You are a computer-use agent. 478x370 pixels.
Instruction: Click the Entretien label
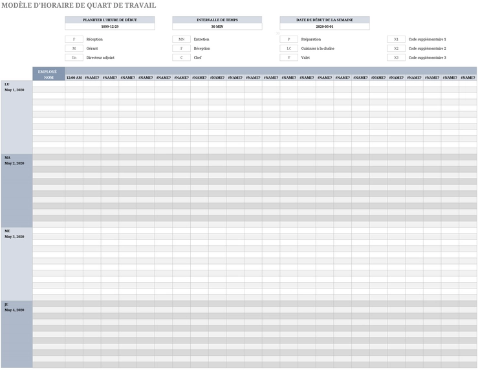click(202, 39)
